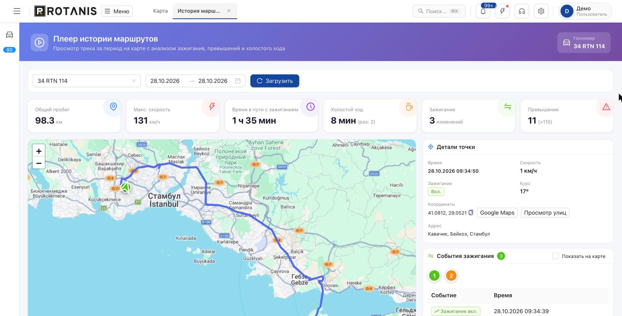The width and height of the screenshot is (622, 316).
Task: Open the notifications bell icon
Action: click(483, 11)
